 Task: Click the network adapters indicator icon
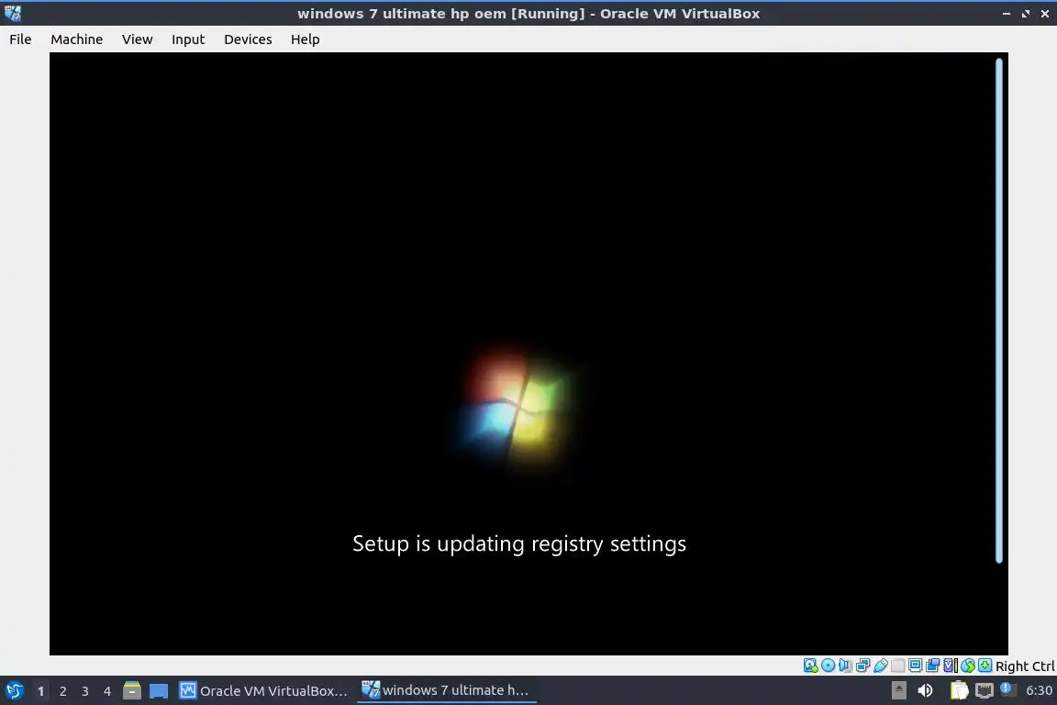click(862, 666)
